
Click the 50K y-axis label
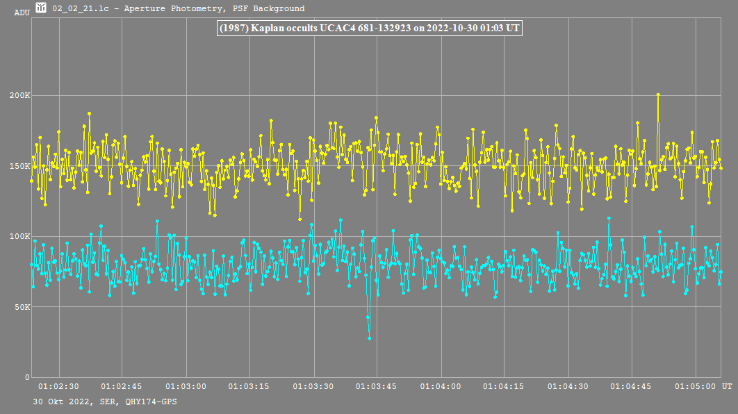(x=22, y=307)
